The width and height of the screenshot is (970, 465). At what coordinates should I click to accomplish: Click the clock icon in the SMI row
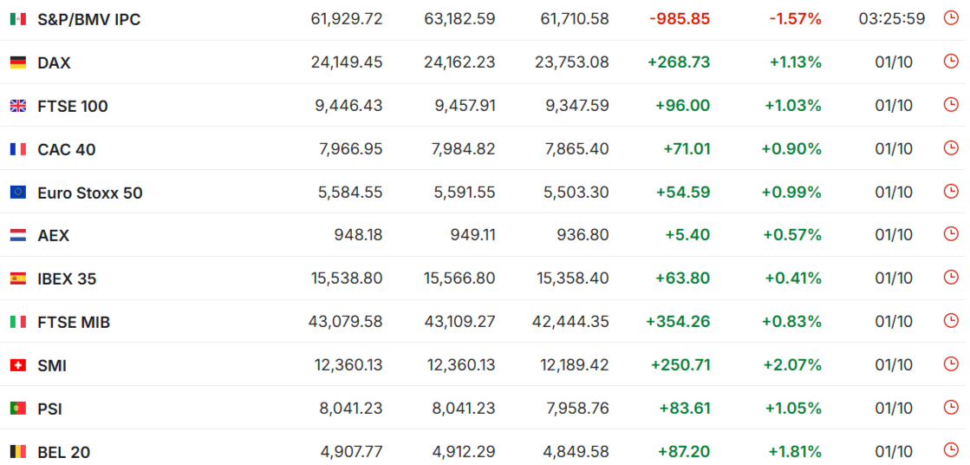pos(951,364)
